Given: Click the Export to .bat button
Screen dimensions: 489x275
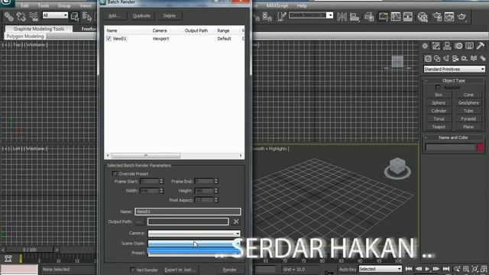Looking at the screenshot, I should coord(180,270).
